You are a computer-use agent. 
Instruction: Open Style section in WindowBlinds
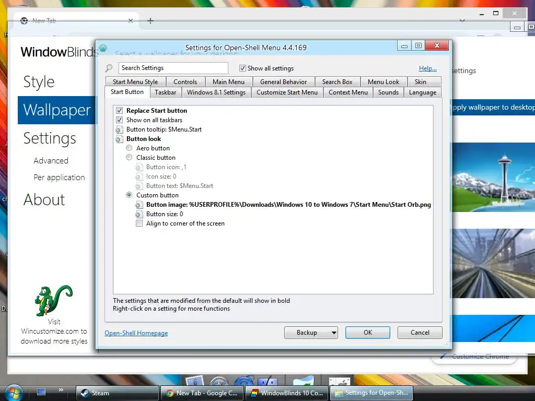pyautogui.click(x=39, y=82)
